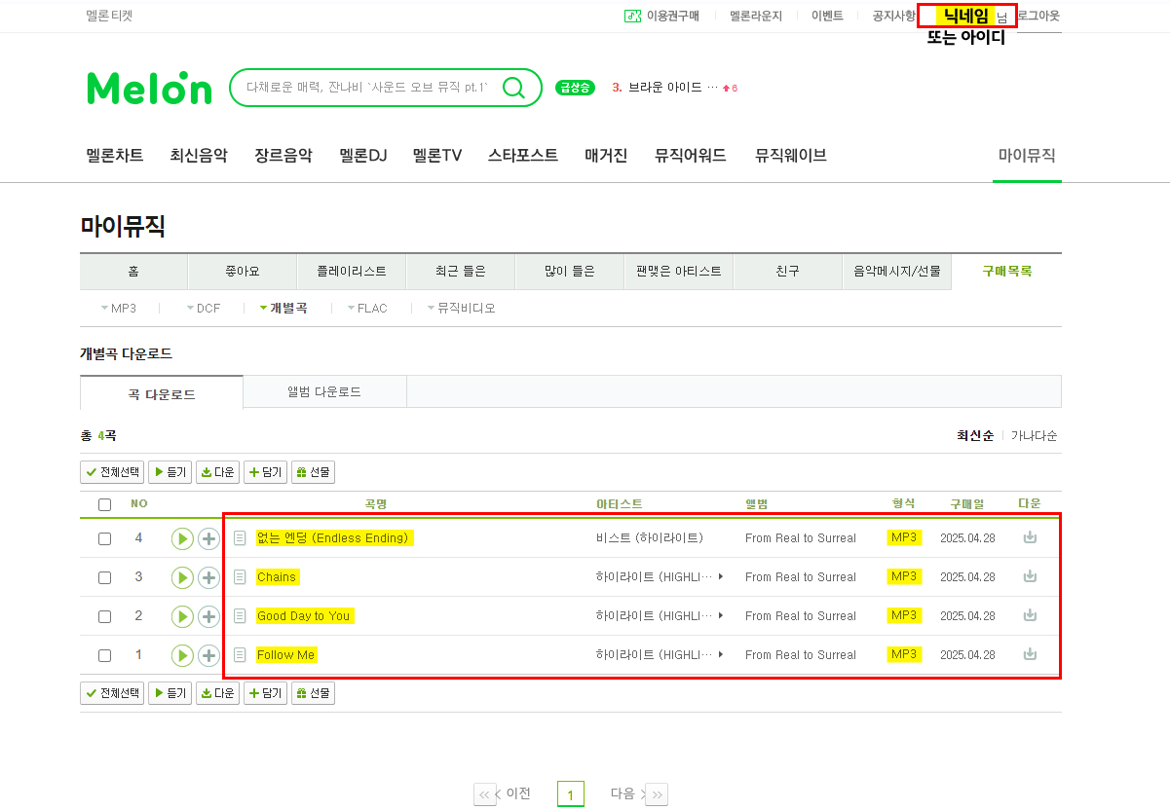Viewport: 1170px width, 811px height.
Task: Click into the Melon search field
Action: [368, 88]
